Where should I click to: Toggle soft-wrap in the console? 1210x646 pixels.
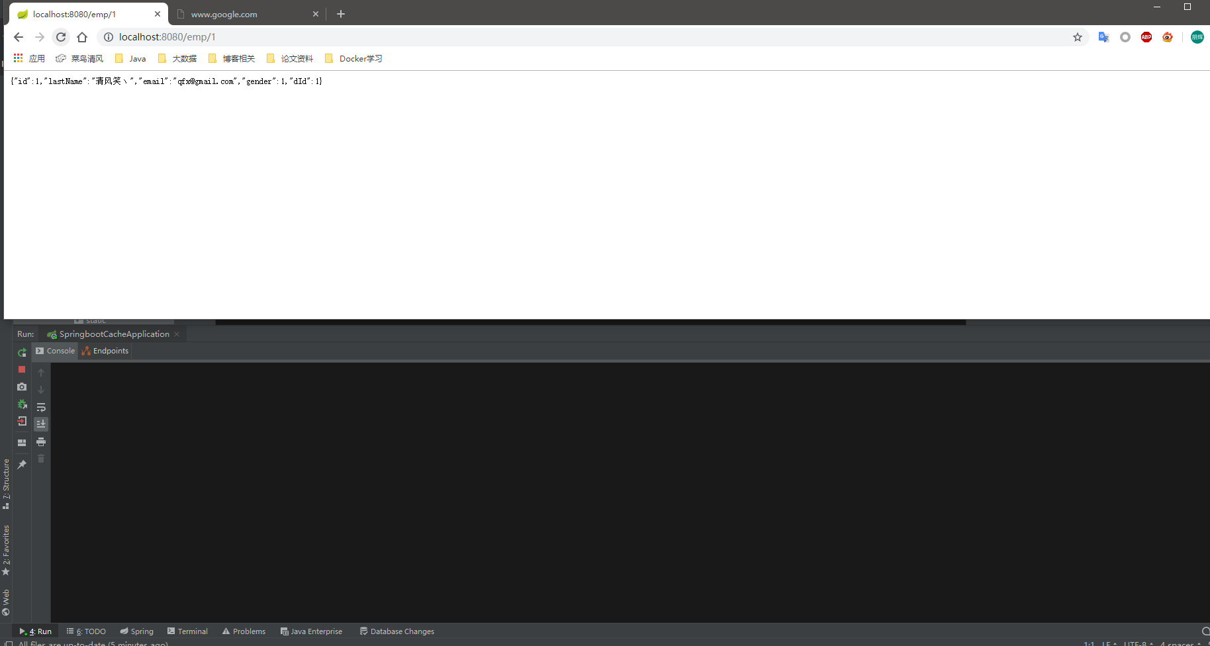(x=41, y=407)
